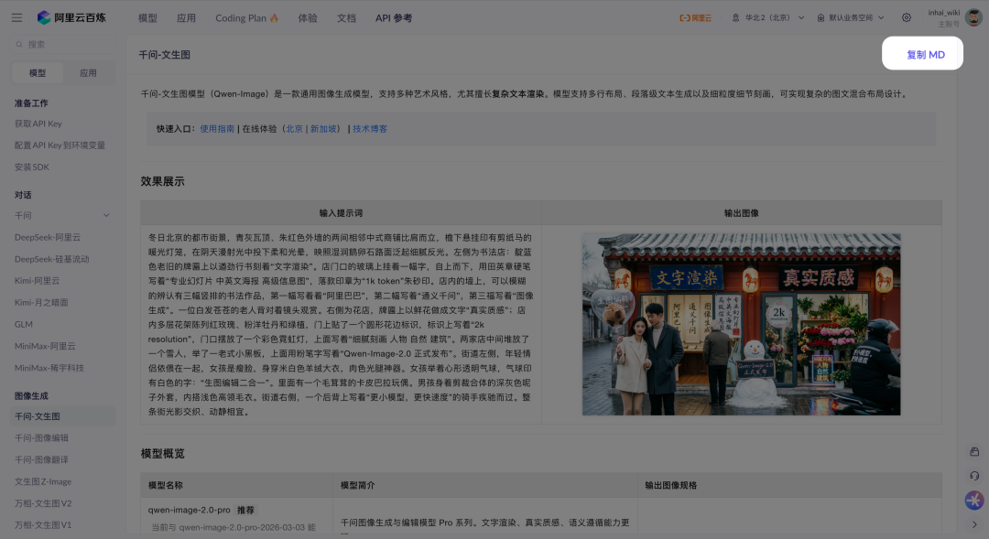
Task: Click the 复制 MD button
Action: click(922, 53)
